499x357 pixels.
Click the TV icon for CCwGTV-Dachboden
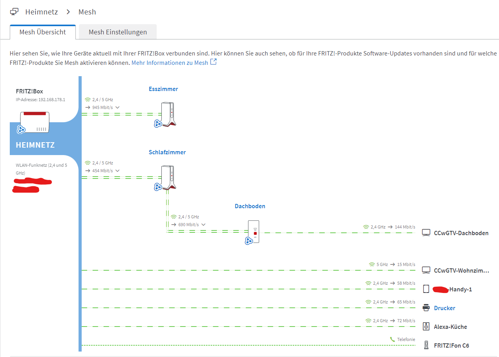point(426,233)
